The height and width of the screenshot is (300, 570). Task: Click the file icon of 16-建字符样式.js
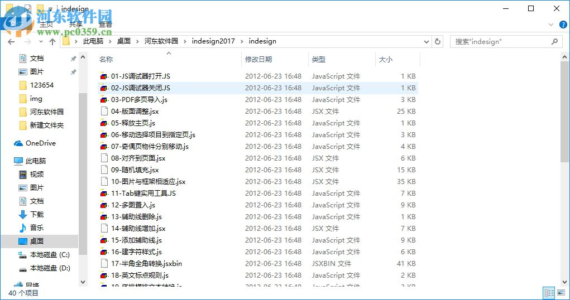[104, 251]
